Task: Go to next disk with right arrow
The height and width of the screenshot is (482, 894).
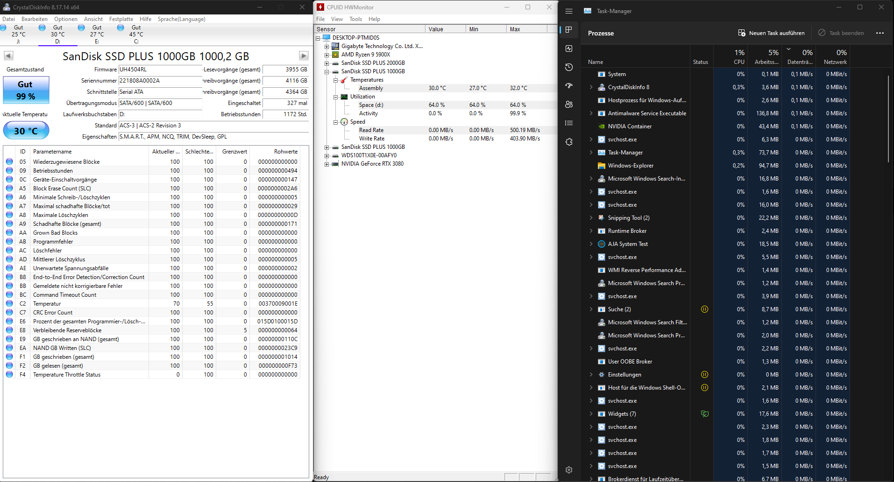Action: tap(304, 56)
